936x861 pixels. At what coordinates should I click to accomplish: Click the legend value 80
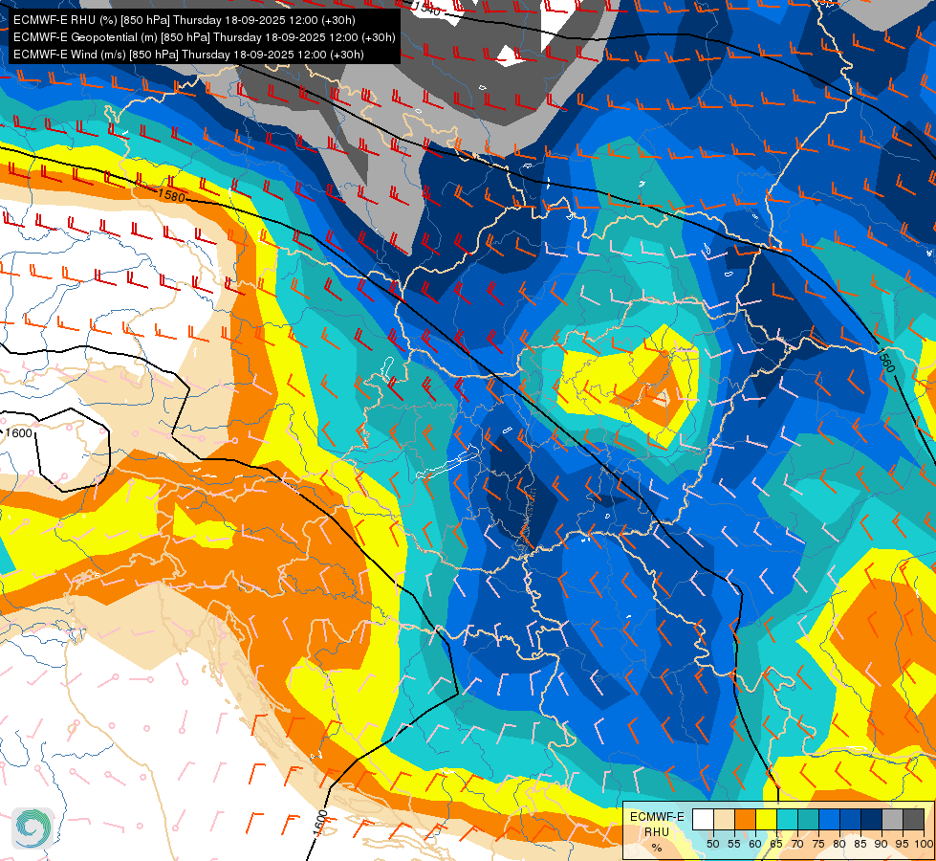click(839, 844)
